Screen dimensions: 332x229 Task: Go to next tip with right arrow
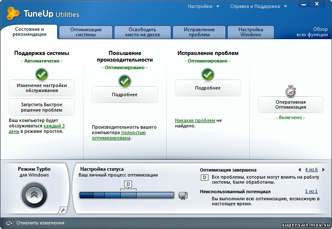click(323, 169)
